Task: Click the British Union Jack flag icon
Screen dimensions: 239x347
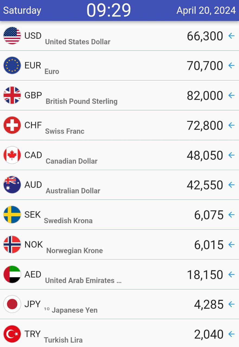Action: 12,95
